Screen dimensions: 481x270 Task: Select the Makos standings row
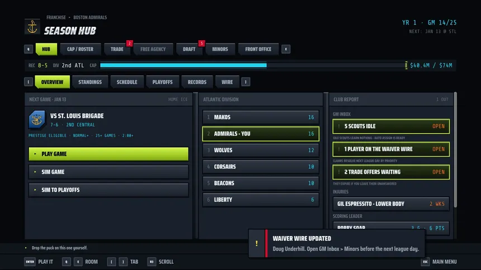(261, 117)
